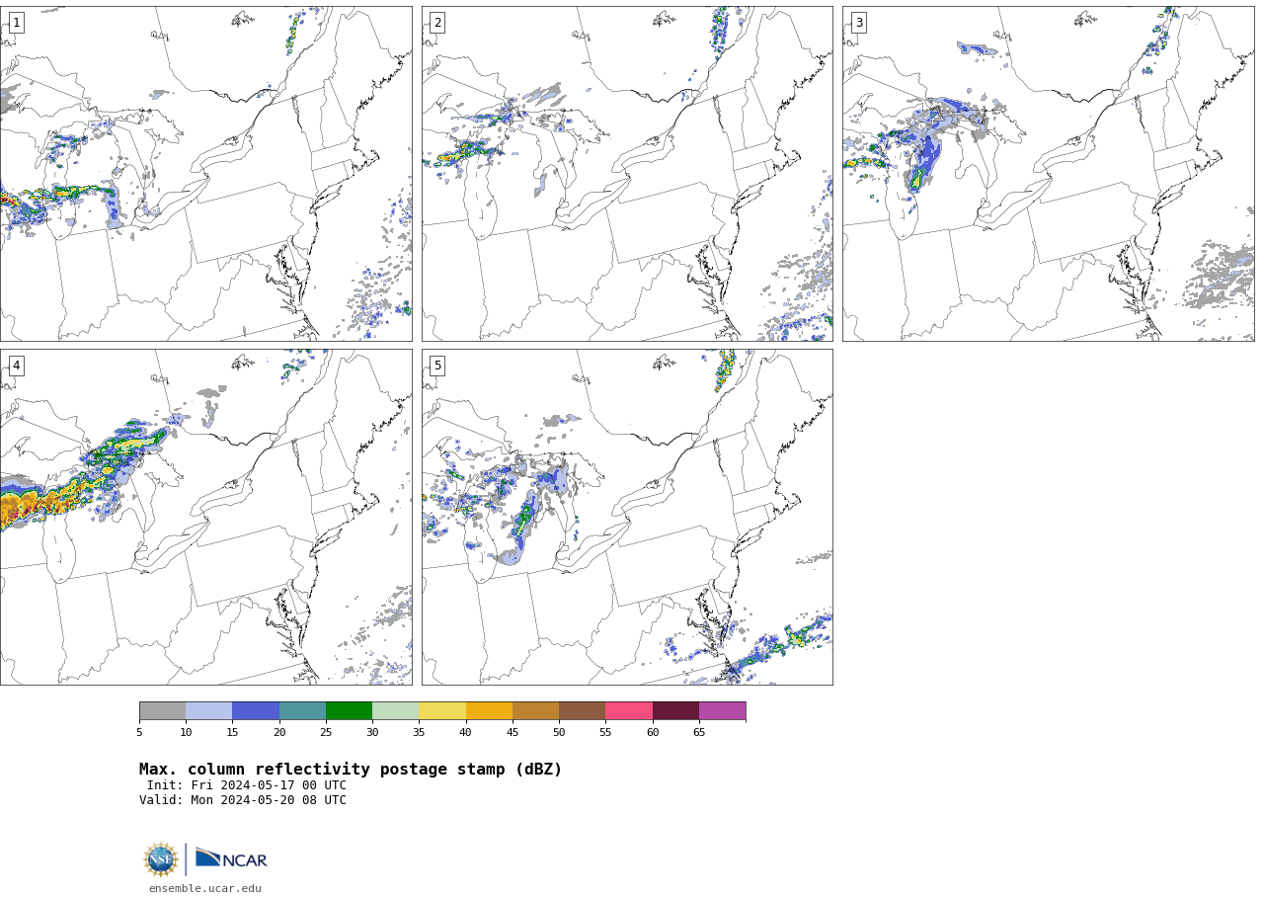Click the NSF logo icon
The height and width of the screenshot is (899, 1264).
[x=161, y=859]
